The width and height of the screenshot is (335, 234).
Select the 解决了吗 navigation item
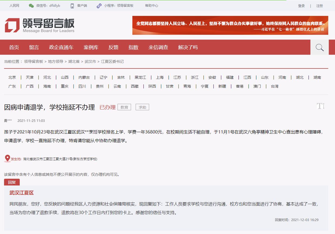click(188, 47)
